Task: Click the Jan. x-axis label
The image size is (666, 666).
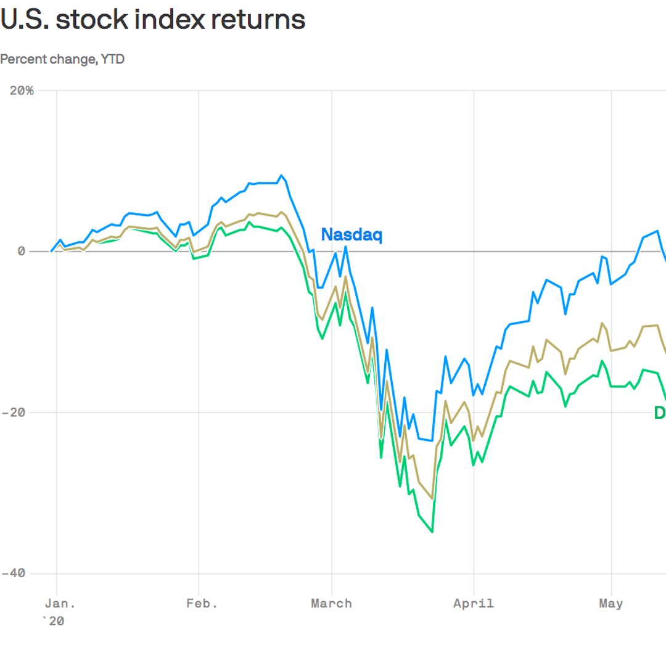Action: click(57, 604)
